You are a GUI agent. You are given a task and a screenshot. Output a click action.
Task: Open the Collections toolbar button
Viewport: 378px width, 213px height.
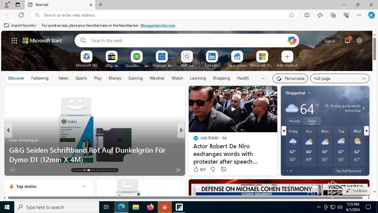(x=333, y=15)
